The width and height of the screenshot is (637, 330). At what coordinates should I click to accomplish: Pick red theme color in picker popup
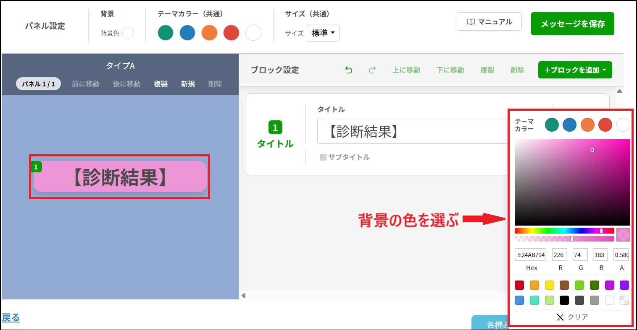(x=605, y=125)
